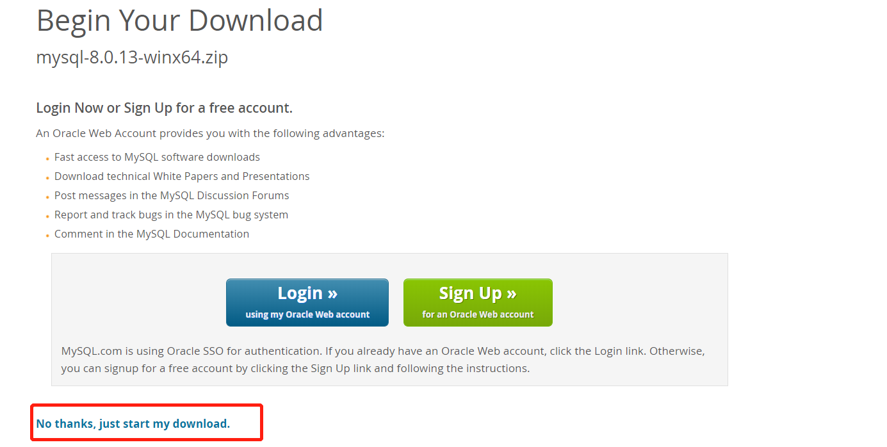Click the green Sign Up button

pyautogui.click(x=478, y=302)
